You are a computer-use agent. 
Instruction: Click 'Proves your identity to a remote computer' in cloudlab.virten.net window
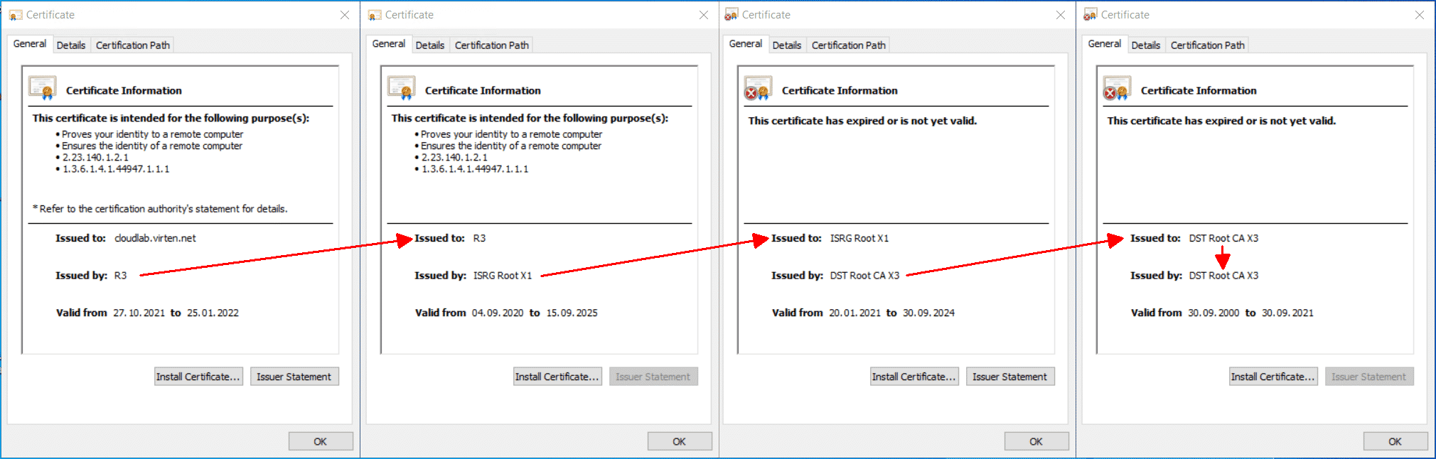[x=152, y=134]
